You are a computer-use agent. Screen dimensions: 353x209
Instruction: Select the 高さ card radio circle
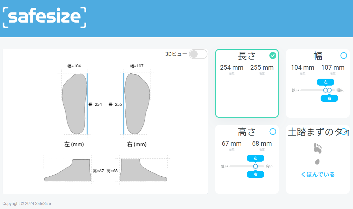click(273, 132)
